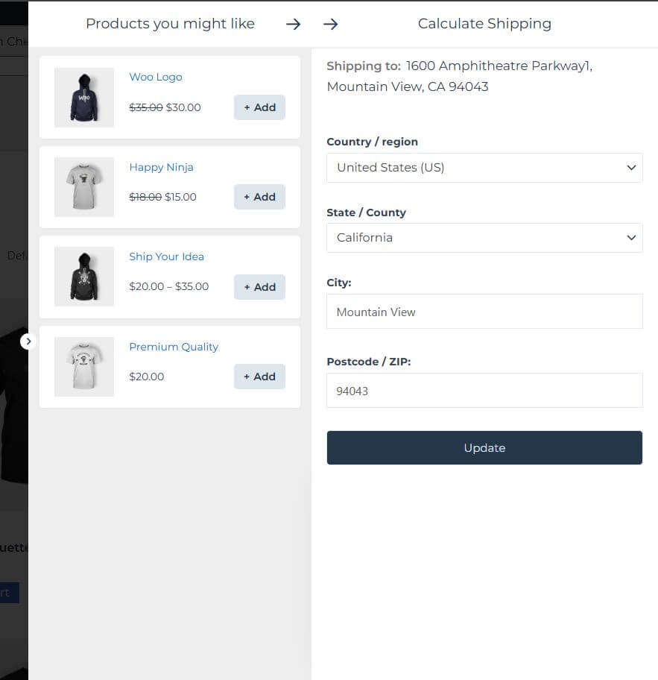Open the Happy Ninja product link
Viewport: 658px width, 680px height.
pos(161,168)
